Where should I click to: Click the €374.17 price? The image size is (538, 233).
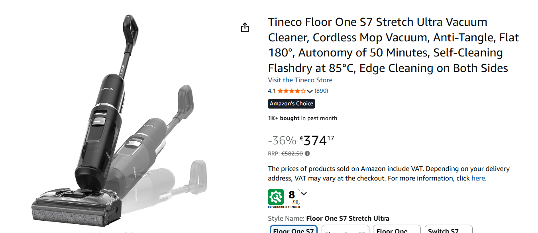pyautogui.click(x=317, y=140)
